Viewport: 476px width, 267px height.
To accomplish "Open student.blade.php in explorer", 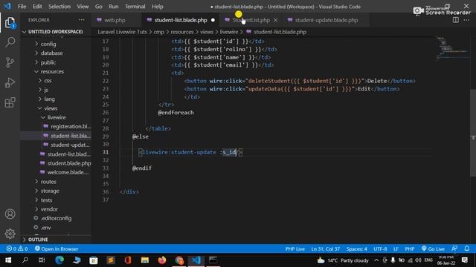I will (x=69, y=163).
